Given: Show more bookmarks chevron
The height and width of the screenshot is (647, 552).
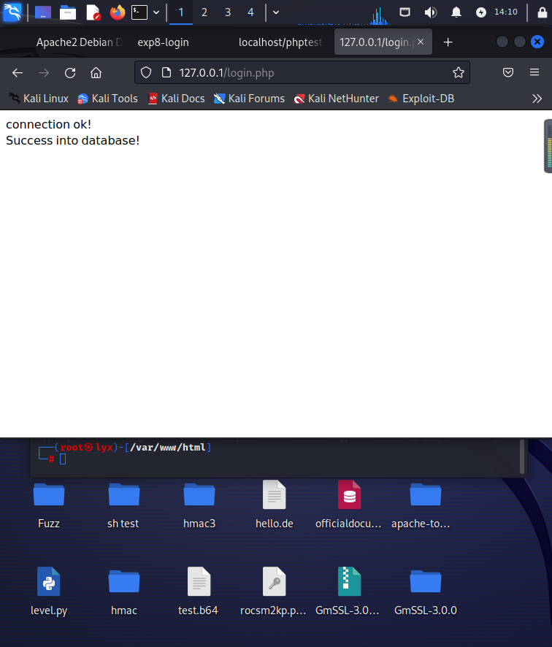Looking at the screenshot, I should [537, 99].
